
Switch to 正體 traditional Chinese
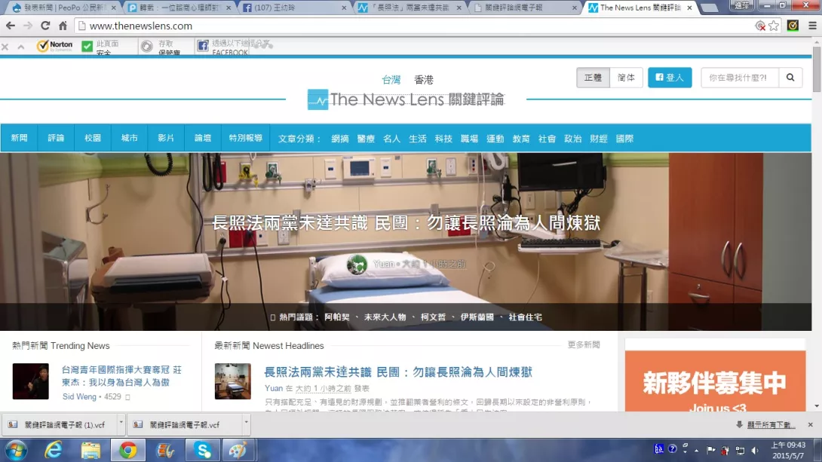pos(593,78)
